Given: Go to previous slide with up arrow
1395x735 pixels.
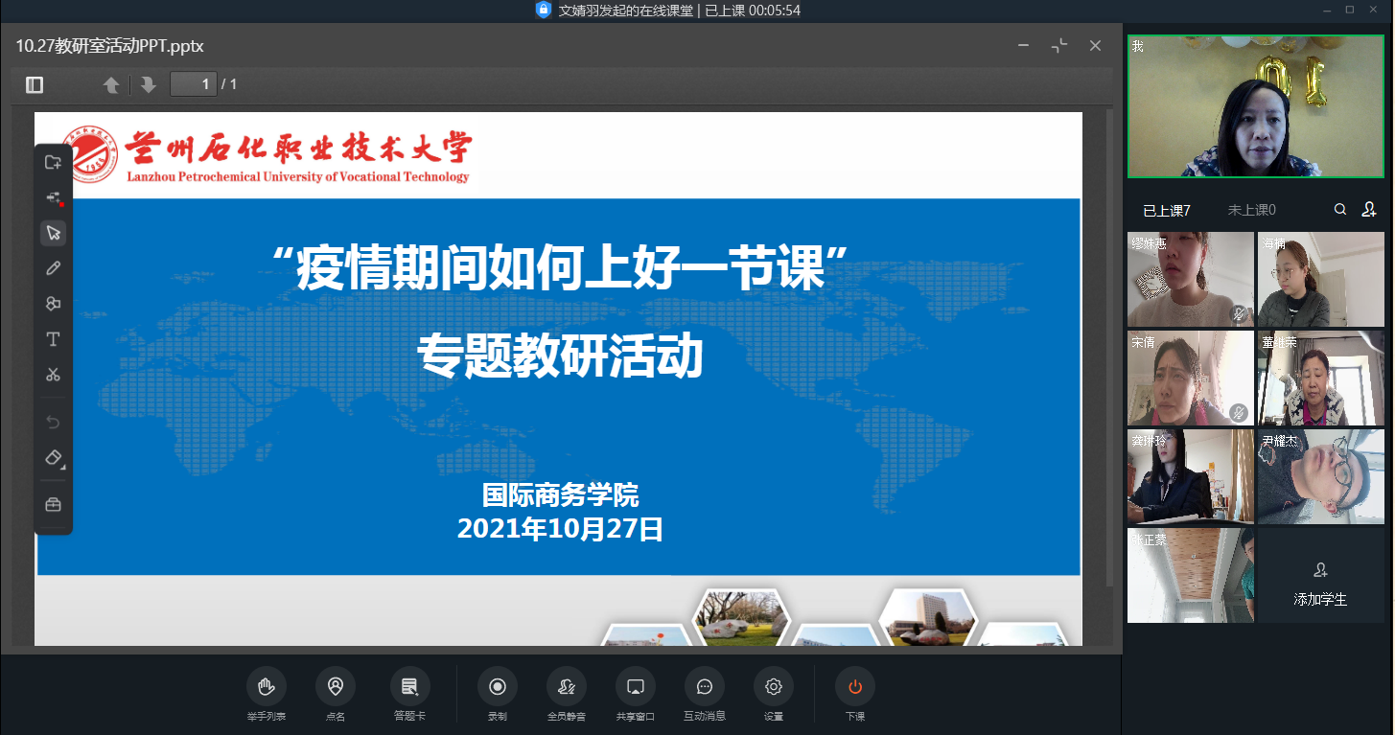Looking at the screenshot, I should click(111, 85).
